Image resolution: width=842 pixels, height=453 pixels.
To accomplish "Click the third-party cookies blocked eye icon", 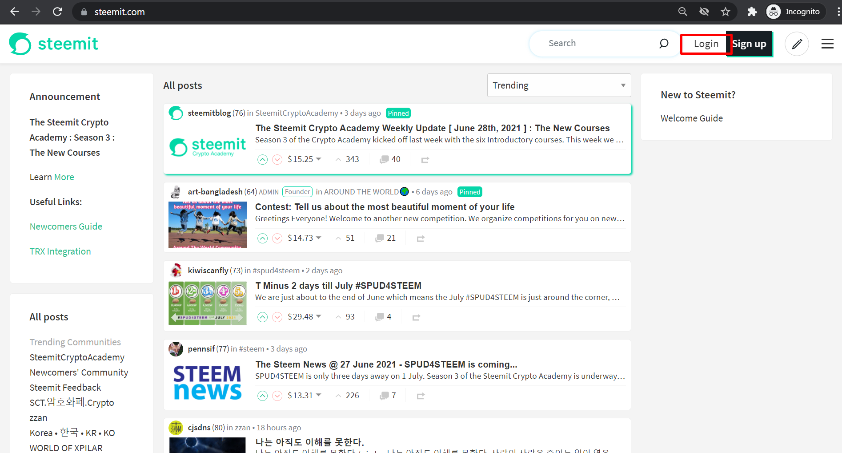I will (x=704, y=12).
